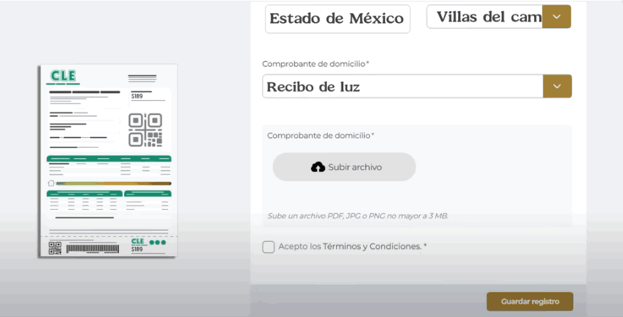Click the CLE logo atop the bill

coord(63,76)
